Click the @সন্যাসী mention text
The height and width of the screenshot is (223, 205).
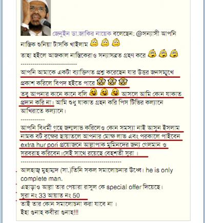click(147, 34)
